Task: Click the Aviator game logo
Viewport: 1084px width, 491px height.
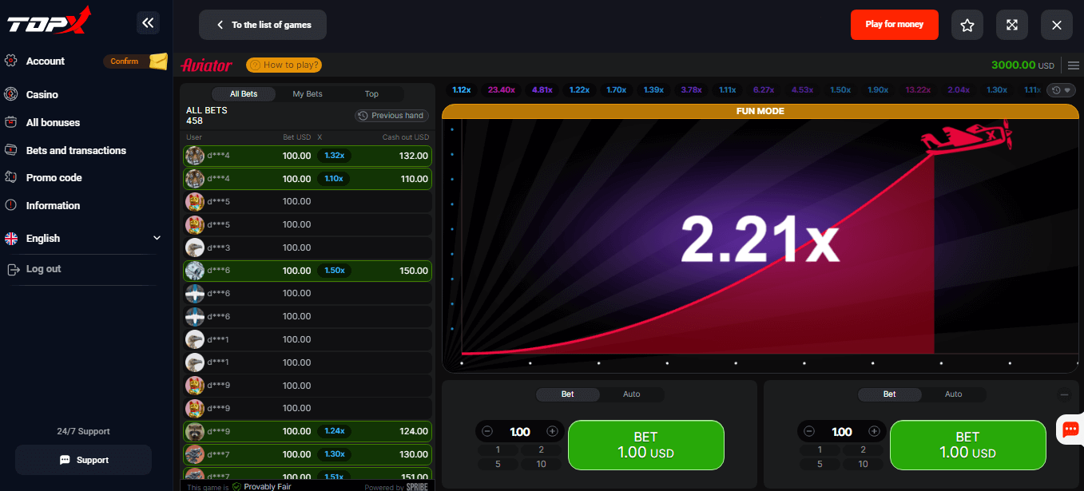Action: click(206, 65)
